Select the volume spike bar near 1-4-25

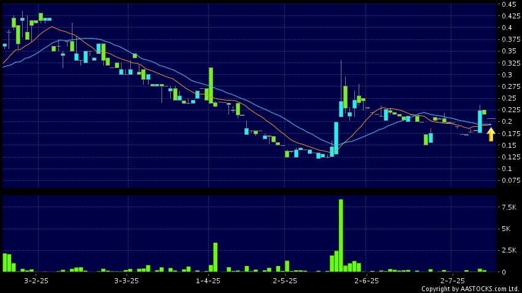(x=216, y=257)
